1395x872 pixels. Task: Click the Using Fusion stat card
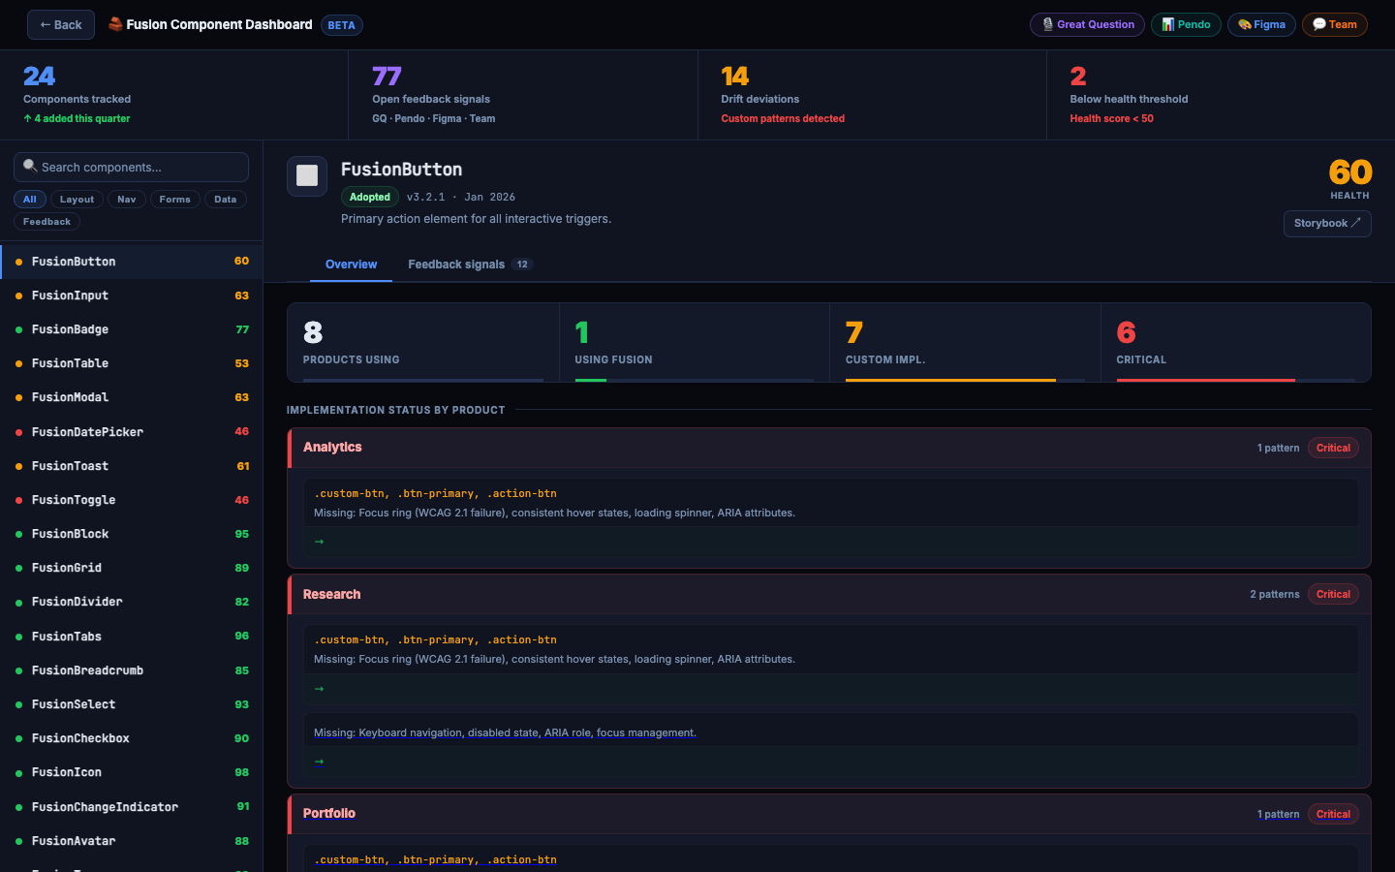tap(694, 342)
